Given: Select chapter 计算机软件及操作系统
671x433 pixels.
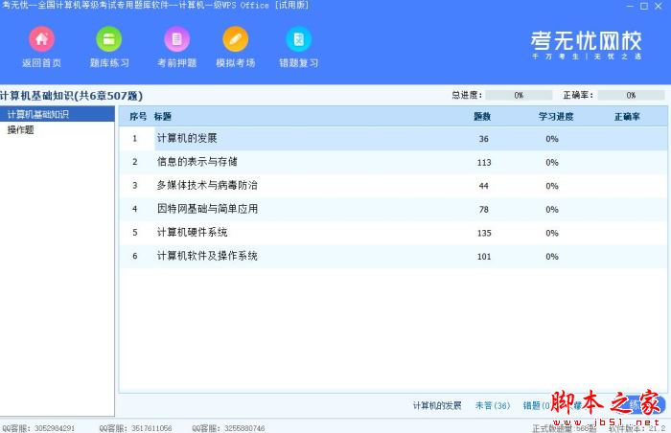Looking at the screenshot, I should click(207, 256).
